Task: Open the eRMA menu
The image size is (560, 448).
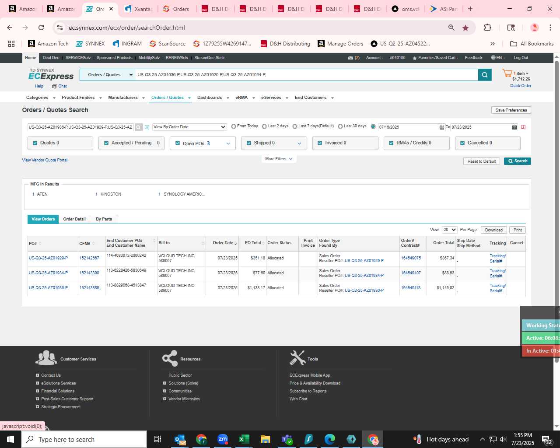Action: 245,98
